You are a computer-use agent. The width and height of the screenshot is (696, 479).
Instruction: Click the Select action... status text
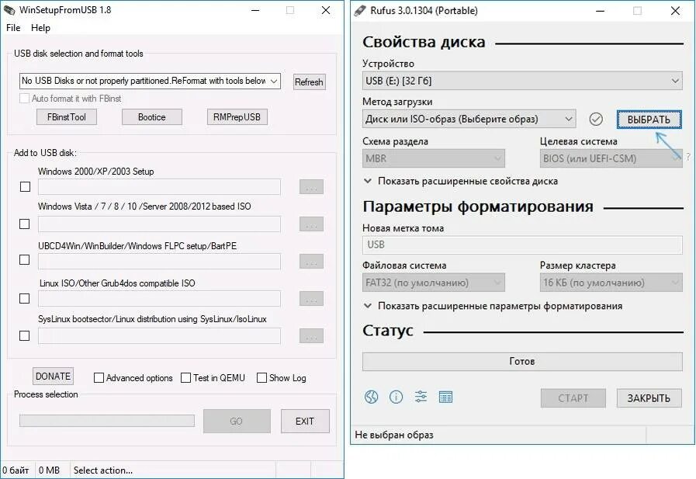click(x=103, y=470)
